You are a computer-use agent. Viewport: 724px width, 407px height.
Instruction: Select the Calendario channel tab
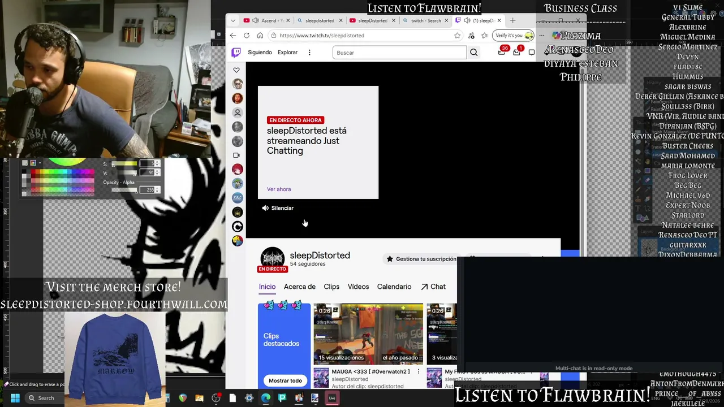394,287
